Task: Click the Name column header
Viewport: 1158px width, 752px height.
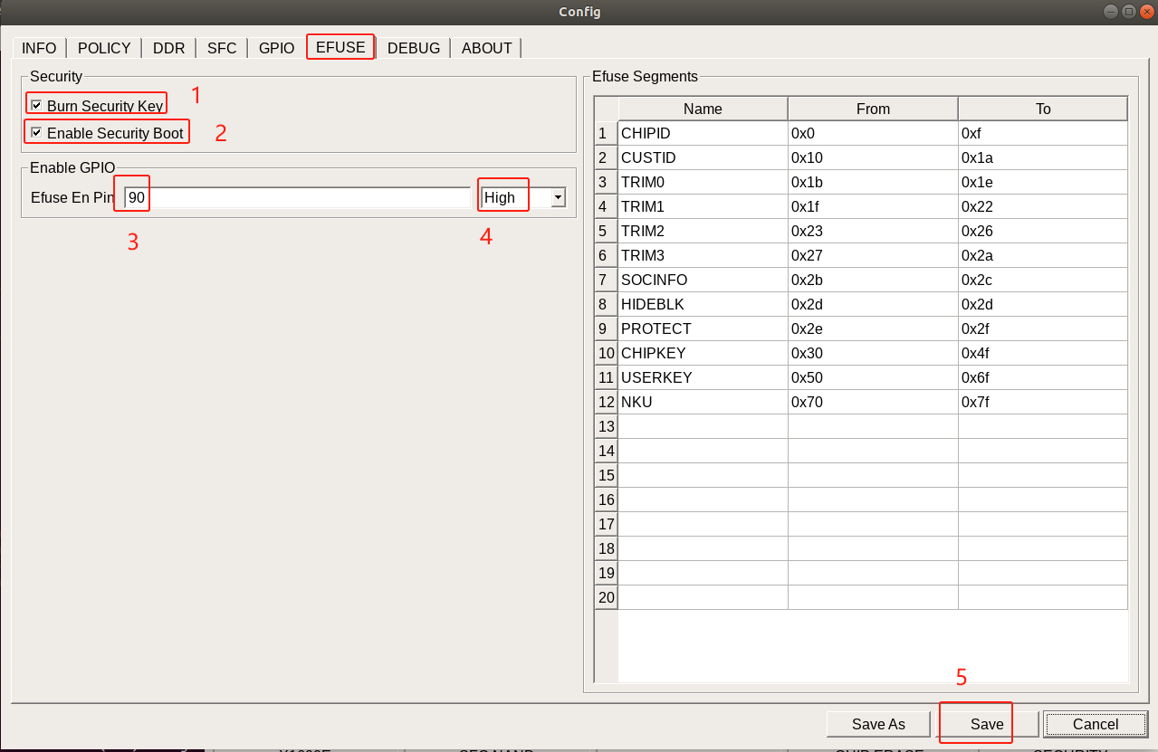Action: (x=703, y=109)
